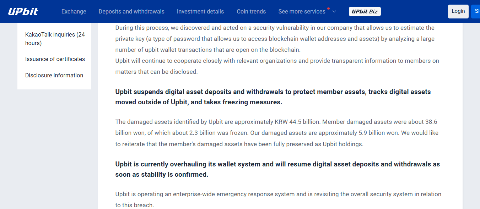Expand the See more services chevron
480x209 pixels.
tap(334, 12)
